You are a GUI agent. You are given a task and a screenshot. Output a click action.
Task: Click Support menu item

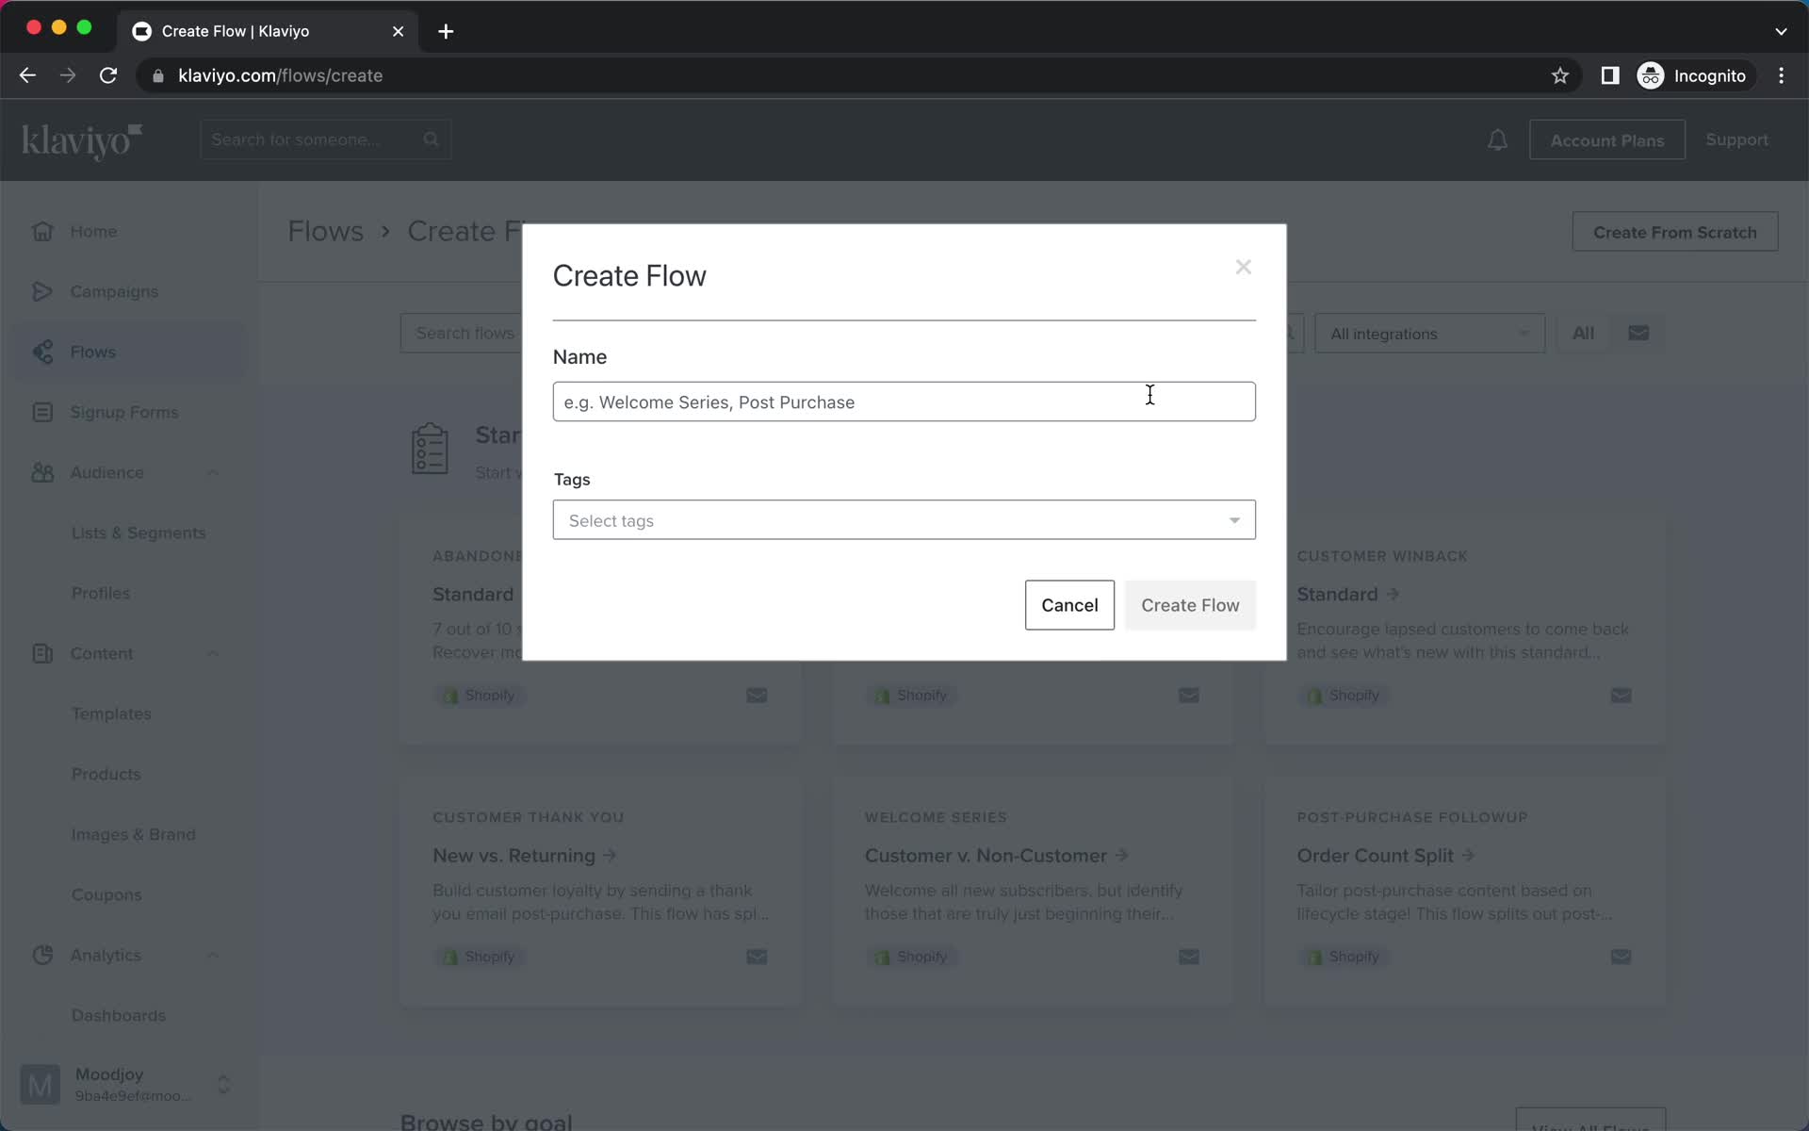1737,139
